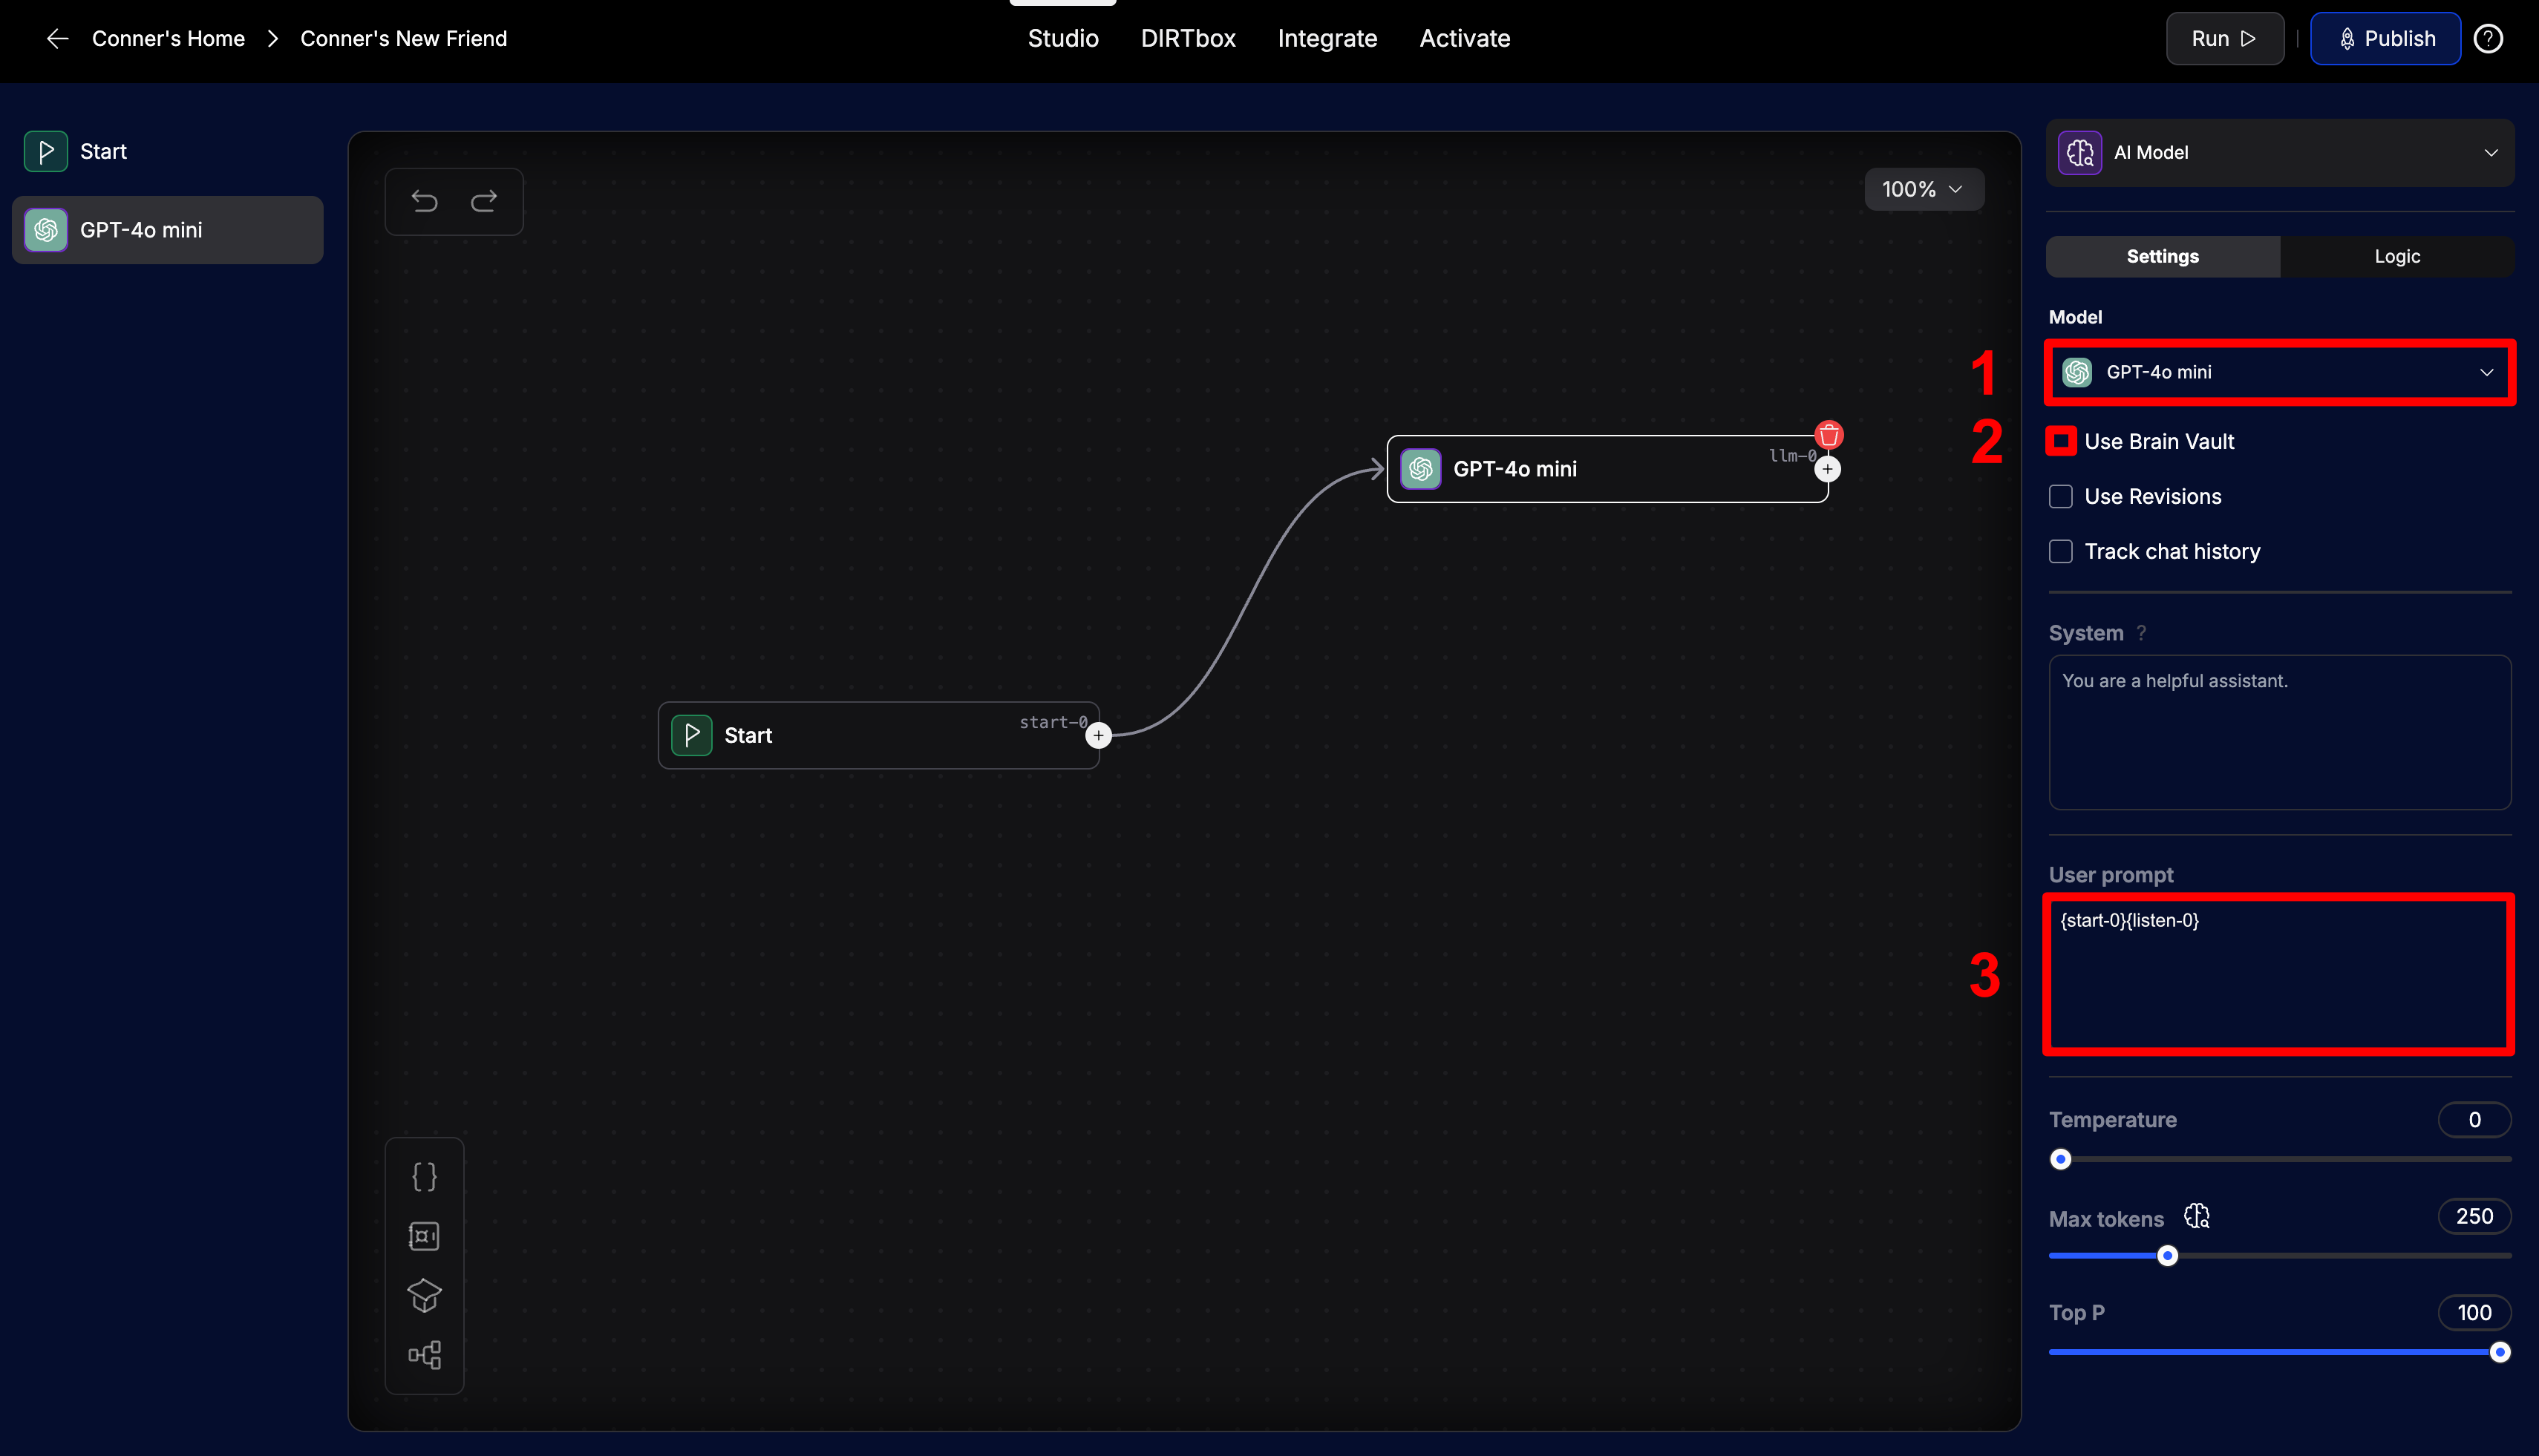This screenshot has width=2539, height=1456.
Task: Click the undo arrow icon
Action: pyautogui.click(x=424, y=202)
